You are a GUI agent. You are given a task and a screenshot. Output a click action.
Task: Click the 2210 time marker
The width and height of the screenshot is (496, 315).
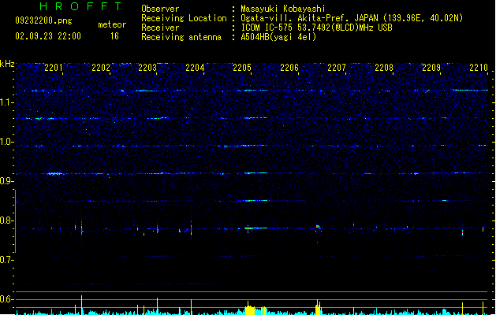click(479, 67)
